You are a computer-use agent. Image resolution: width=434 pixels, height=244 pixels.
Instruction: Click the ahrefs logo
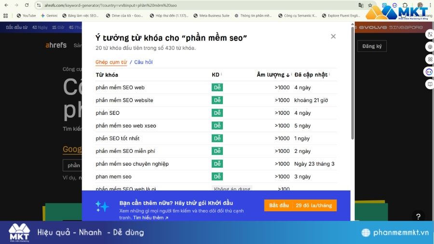(x=56, y=45)
